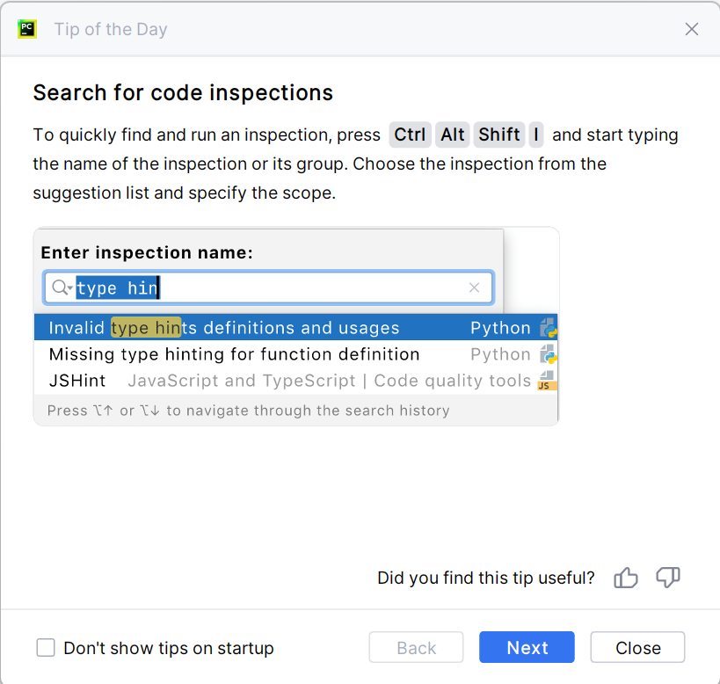720x684 pixels.
Task: Close the Tip of the Day dialog
Action: coord(637,648)
